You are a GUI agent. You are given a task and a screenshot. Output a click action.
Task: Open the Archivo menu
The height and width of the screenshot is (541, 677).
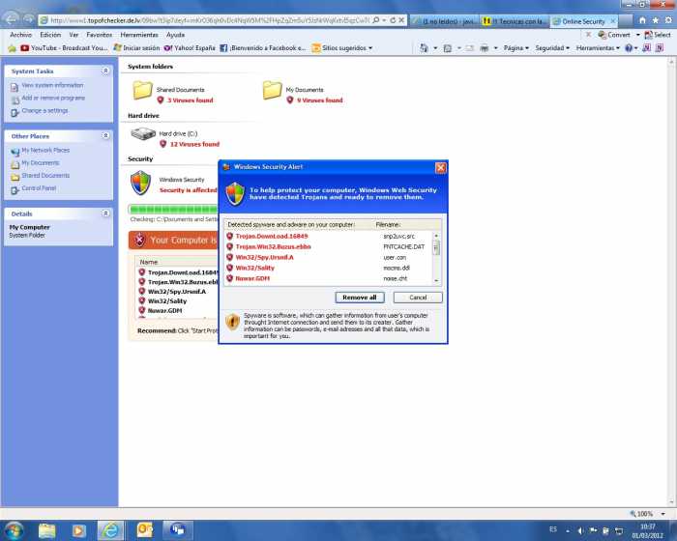pyautogui.click(x=20, y=35)
